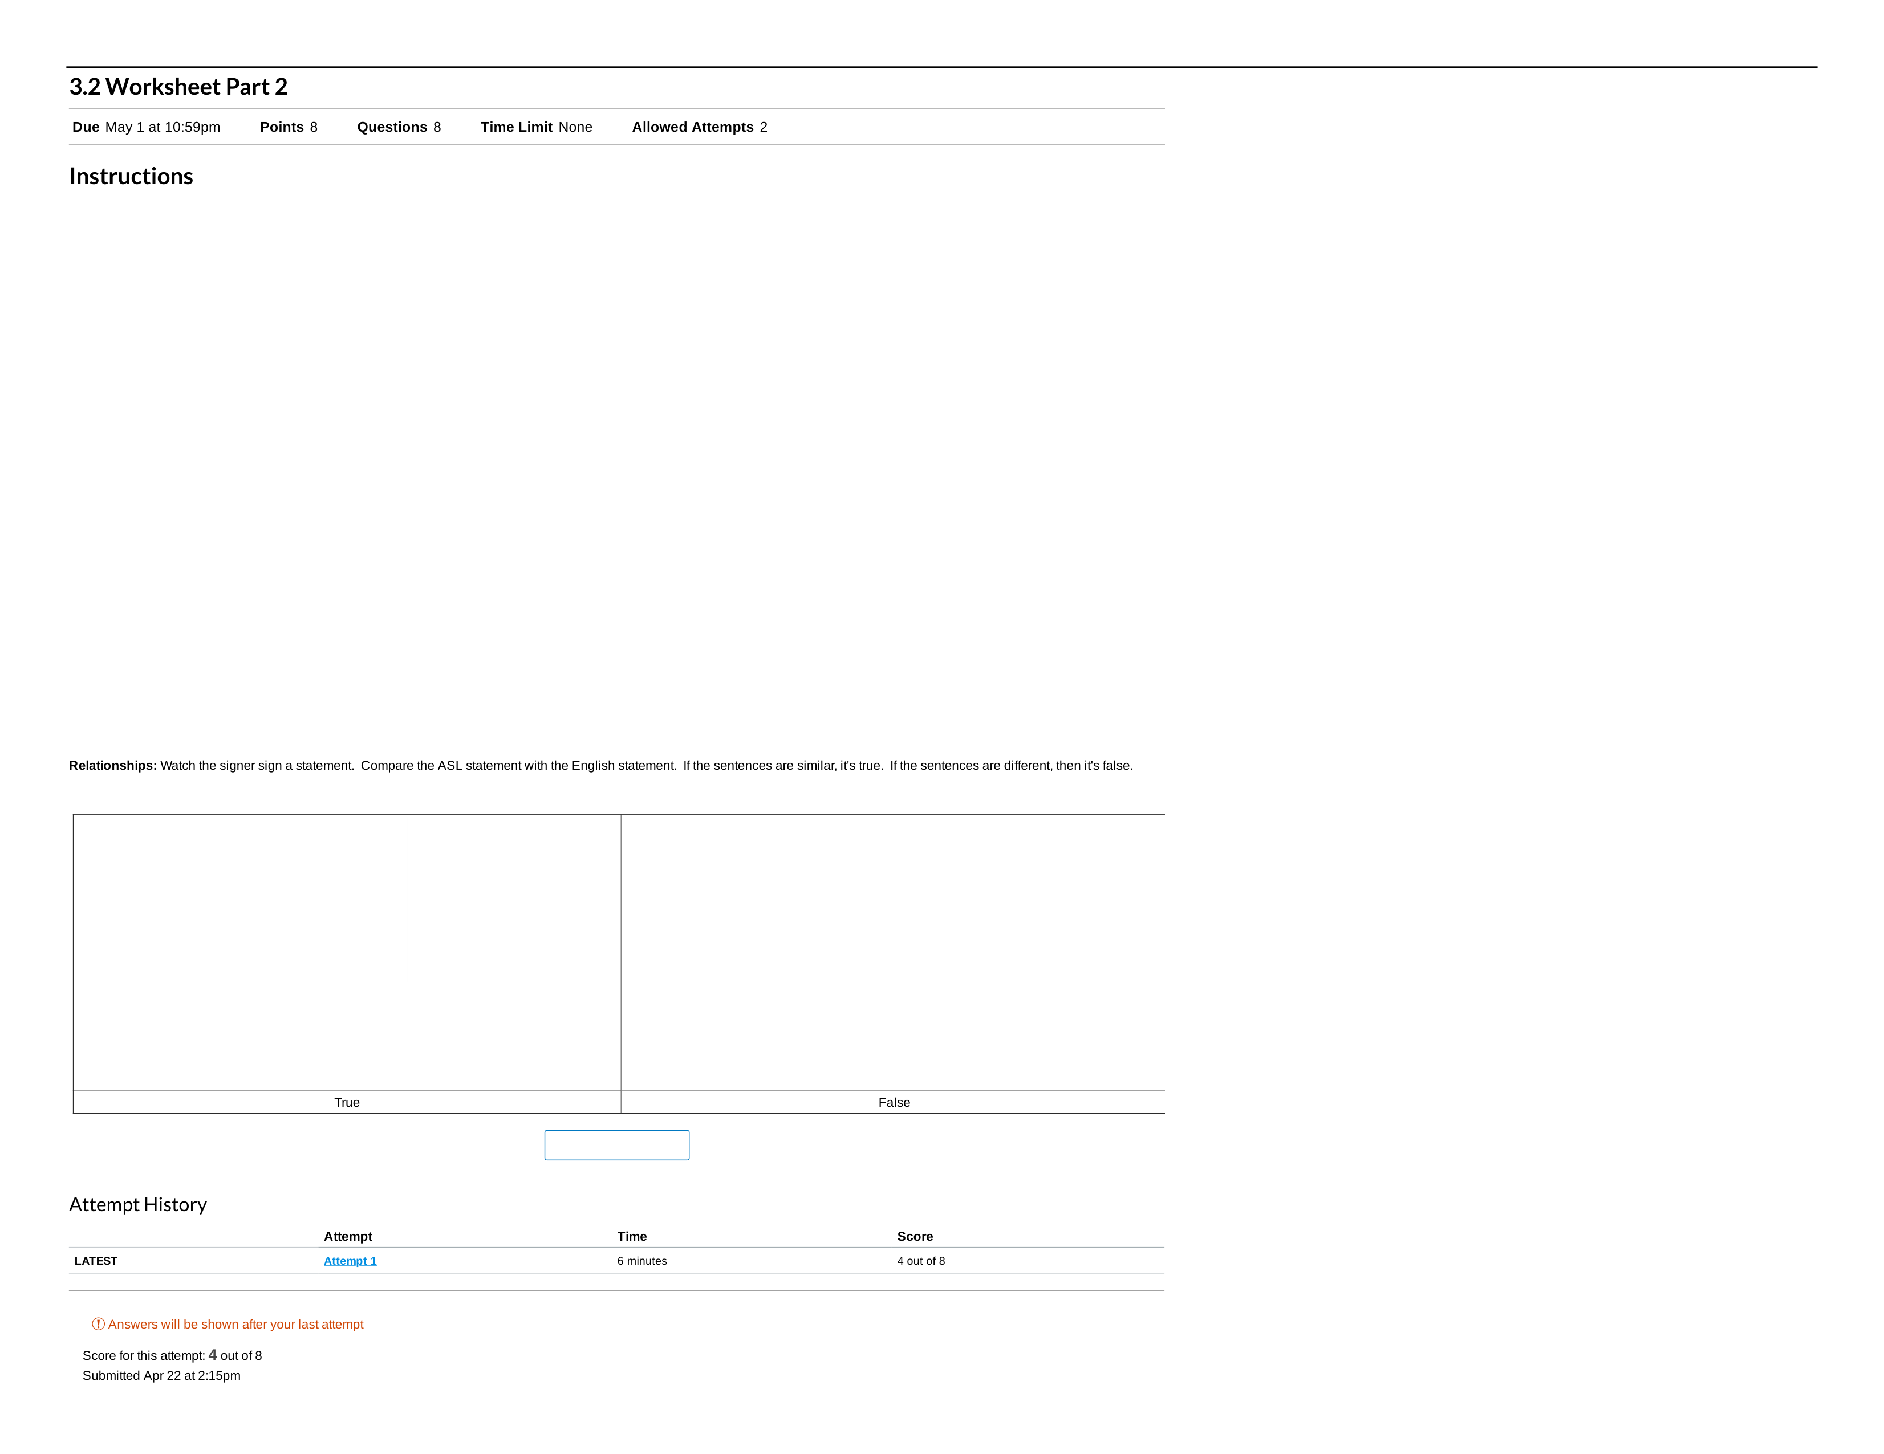The height and width of the screenshot is (1454, 1884).
Task: Click the Score column header
Action: 915,1236
